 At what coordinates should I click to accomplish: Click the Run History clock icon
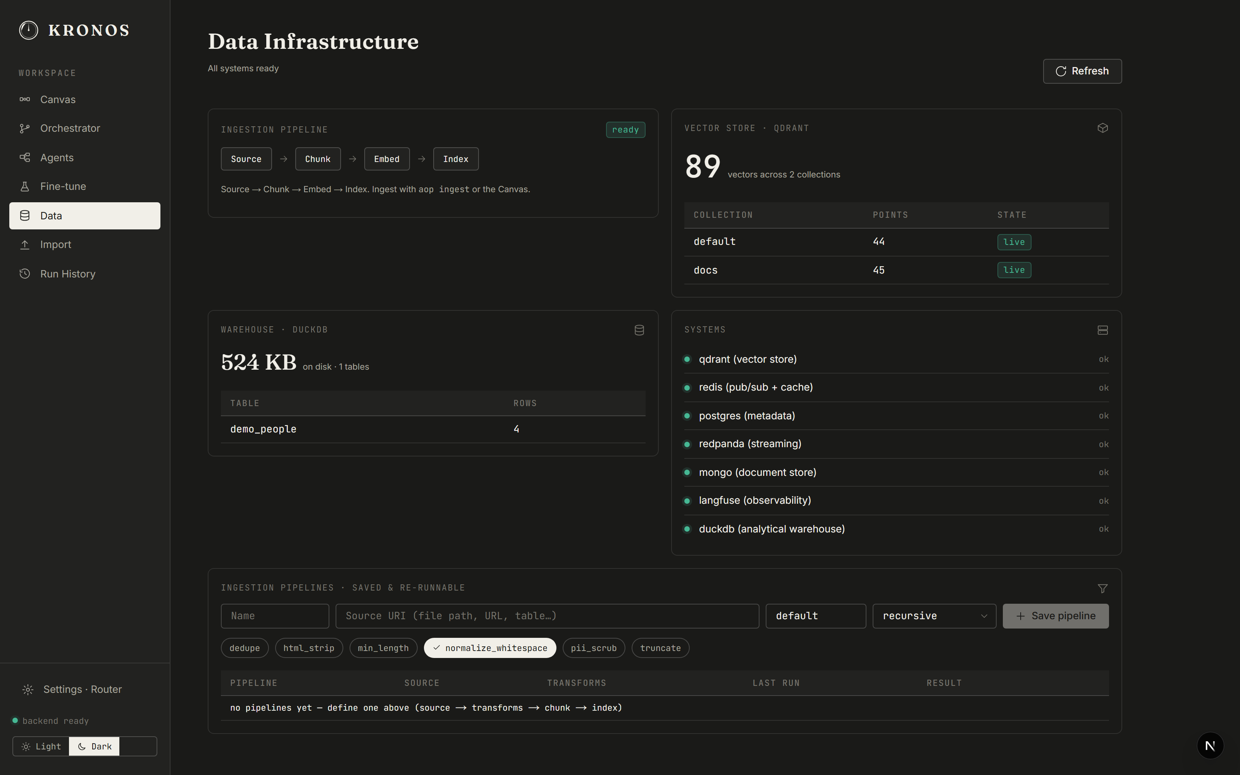pos(24,274)
